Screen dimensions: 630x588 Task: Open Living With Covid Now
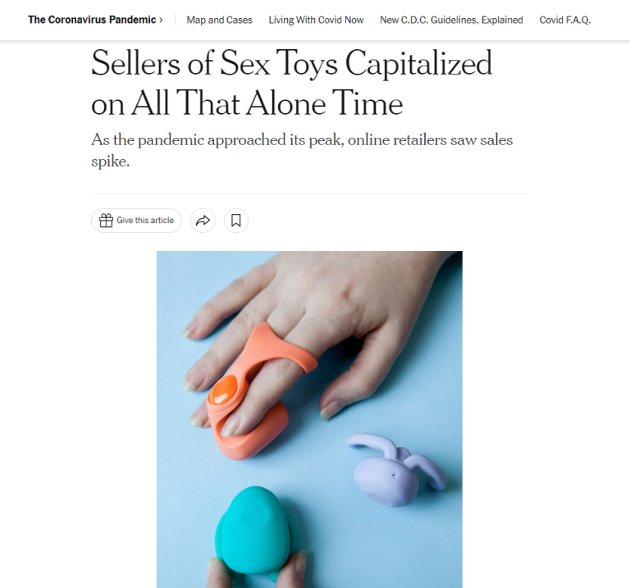pyautogui.click(x=316, y=20)
